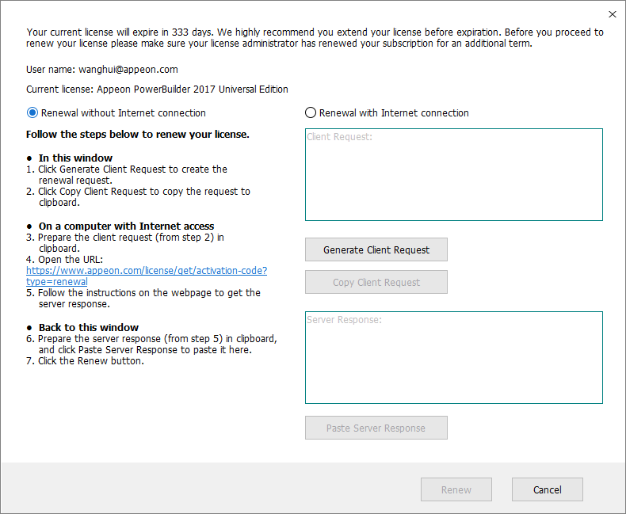The image size is (626, 514).
Task: Select Renewal without Internet connection option
Action: click(x=32, y=112)
